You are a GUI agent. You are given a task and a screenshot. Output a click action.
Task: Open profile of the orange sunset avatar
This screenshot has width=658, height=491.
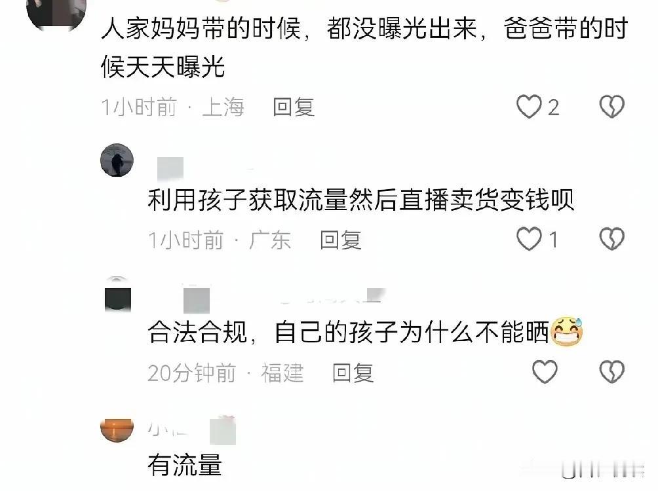click(117, 429)
